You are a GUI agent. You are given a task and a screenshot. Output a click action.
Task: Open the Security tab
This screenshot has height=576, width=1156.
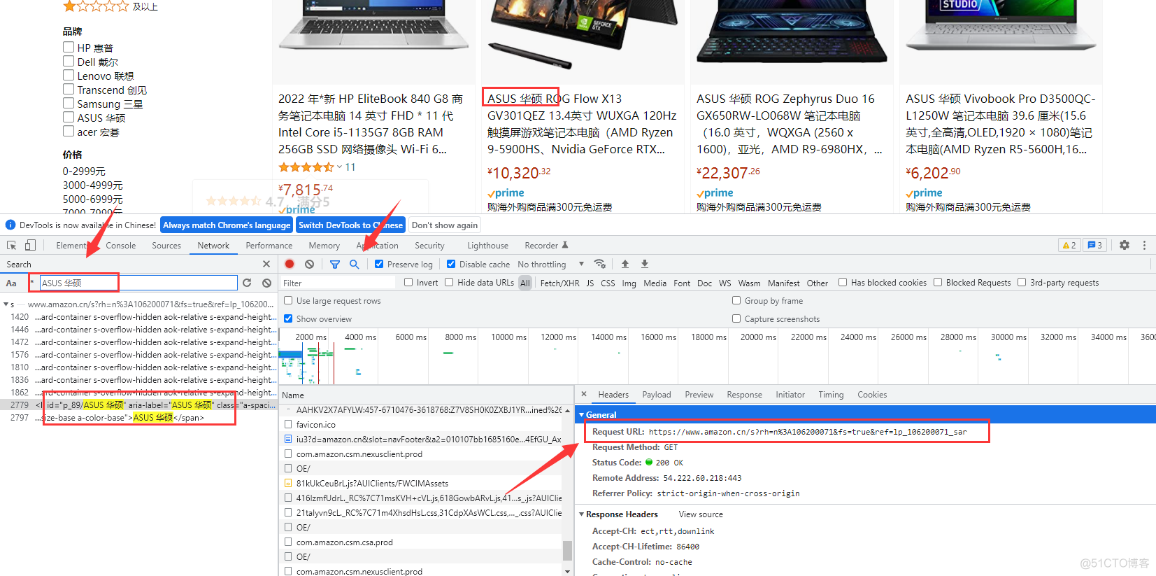429,246
